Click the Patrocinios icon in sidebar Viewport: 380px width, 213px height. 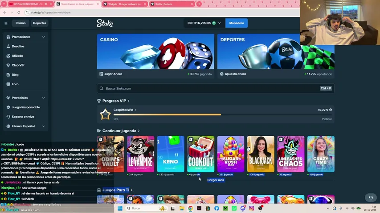click(8, 98)
